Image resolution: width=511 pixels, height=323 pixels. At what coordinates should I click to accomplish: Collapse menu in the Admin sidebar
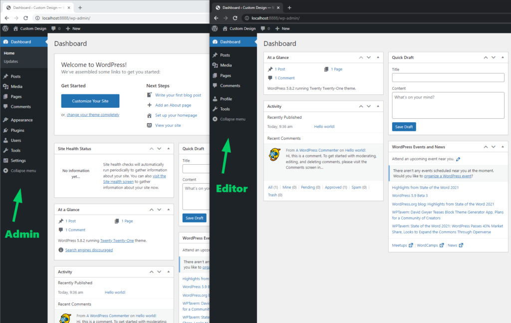click(x=23, y=170)
